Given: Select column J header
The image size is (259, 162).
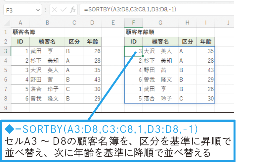Looking at the screenshot, I should [224, 23].
